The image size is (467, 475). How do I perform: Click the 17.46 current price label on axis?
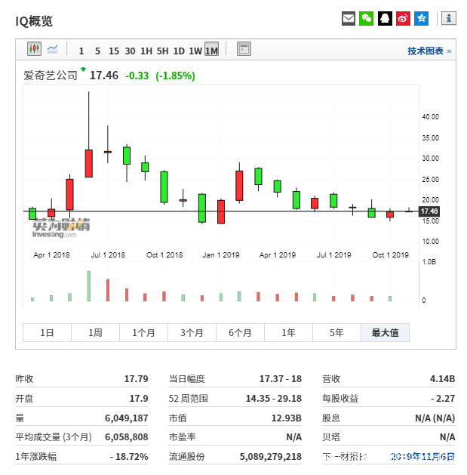pos(429,211)
